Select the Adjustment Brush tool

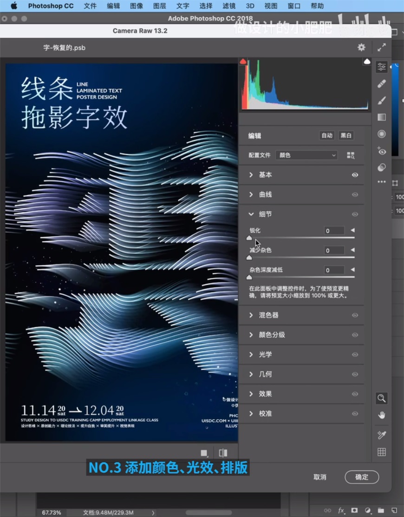[x=382, y=100]
